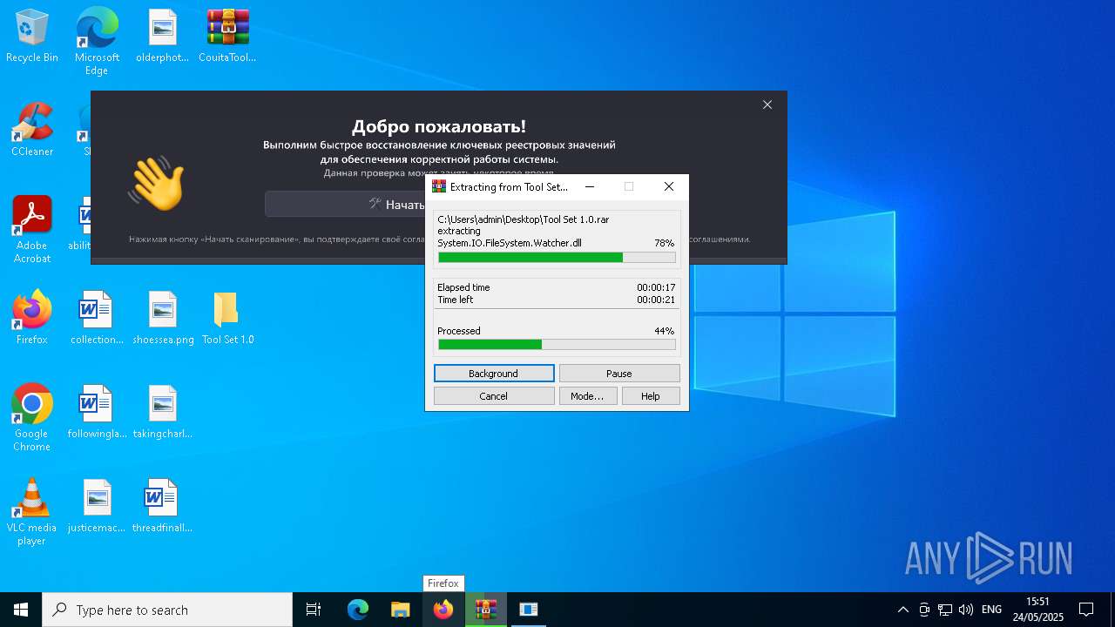
Task: Click the Windows Start button
Action: pyautogui.click(x=21, y=610)
